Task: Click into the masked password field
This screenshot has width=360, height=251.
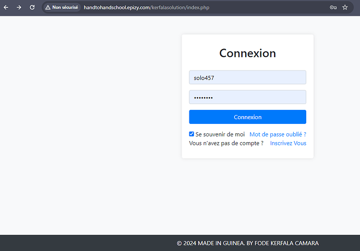Action: click(247, 97)
